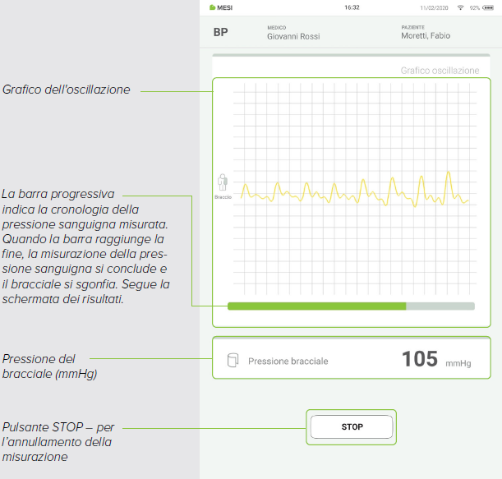Select the BP module title

pyautogui.click(x=220, y=32)
